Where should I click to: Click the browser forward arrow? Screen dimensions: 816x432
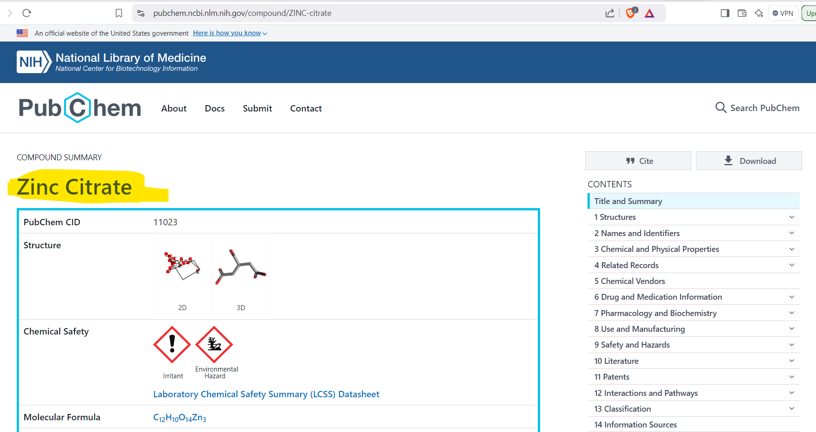10,13
